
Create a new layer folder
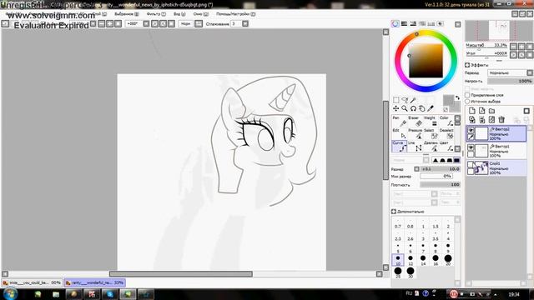click(491, 111)
